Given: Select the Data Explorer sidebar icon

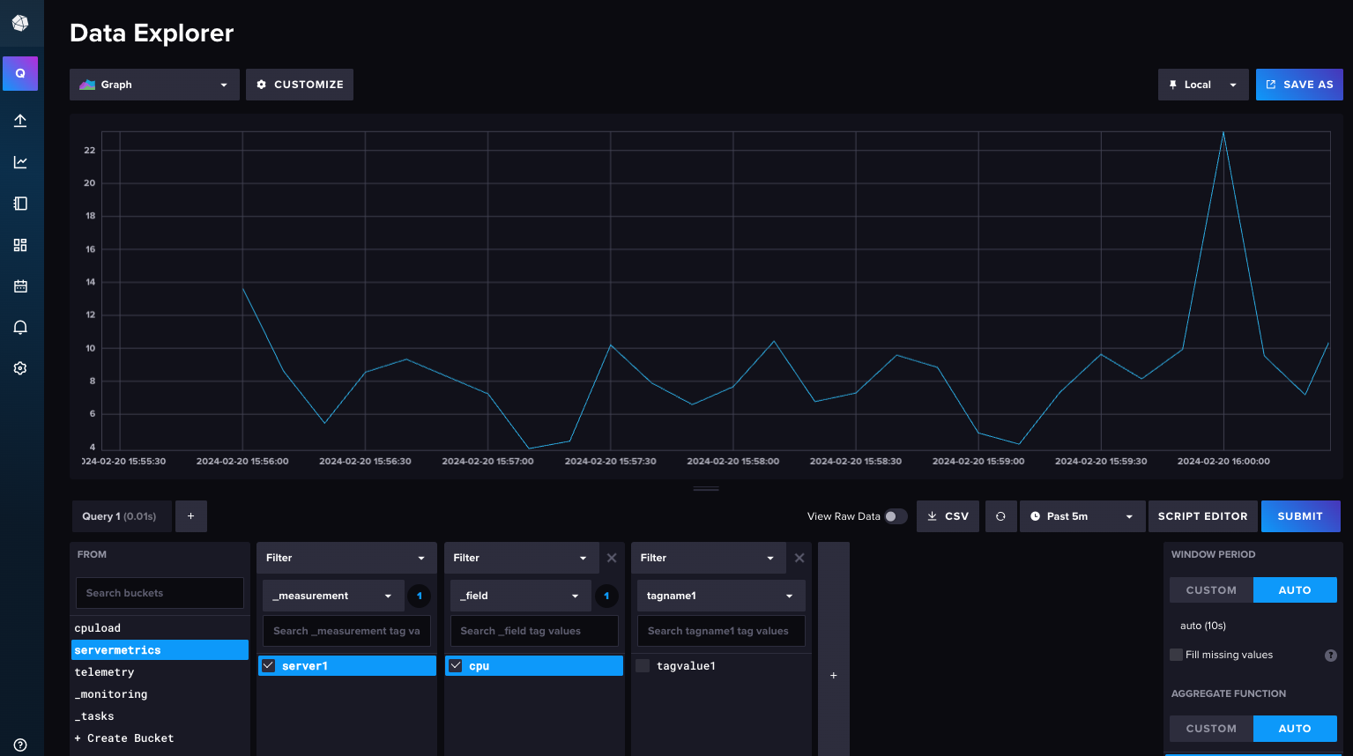Looking at the screenshot, I should point(19,73).
